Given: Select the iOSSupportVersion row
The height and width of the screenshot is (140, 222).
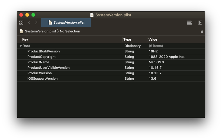Looking at the screenshot, I should (42, 78).
